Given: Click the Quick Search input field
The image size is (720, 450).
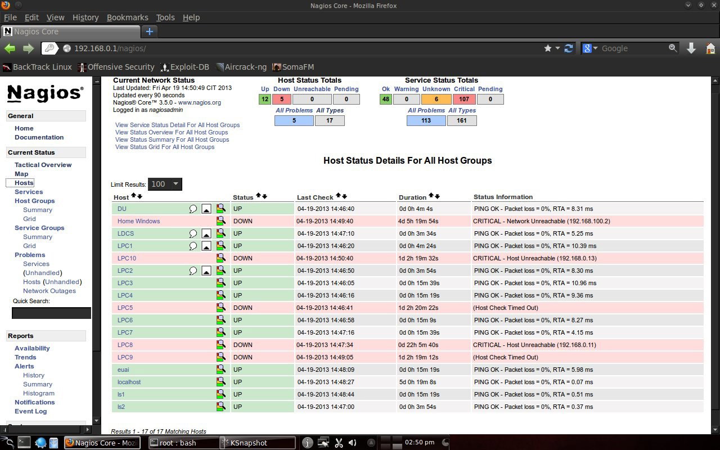Looking at the screenshot, I should point(51,313).
